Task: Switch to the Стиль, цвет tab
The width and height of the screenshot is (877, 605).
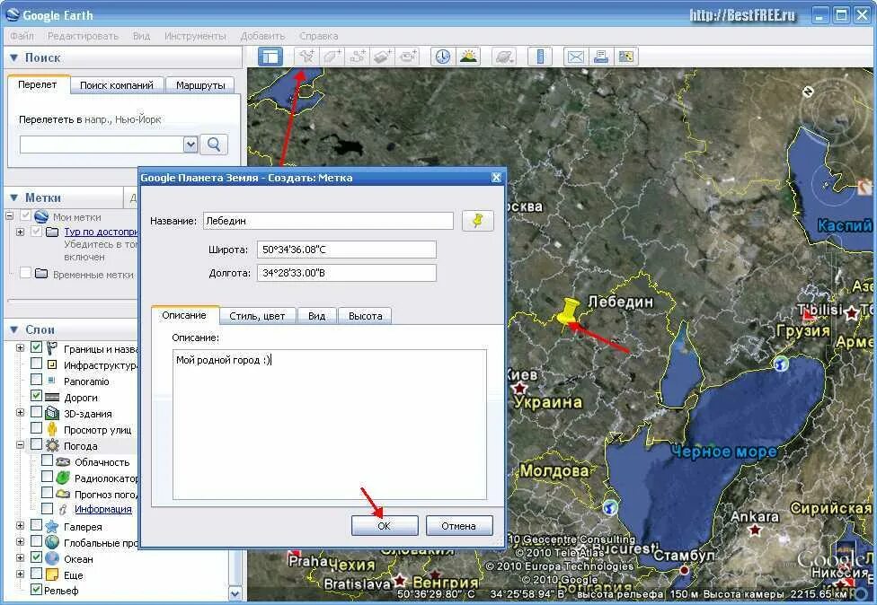Action: pyautogui.click(x=257, y=316)
